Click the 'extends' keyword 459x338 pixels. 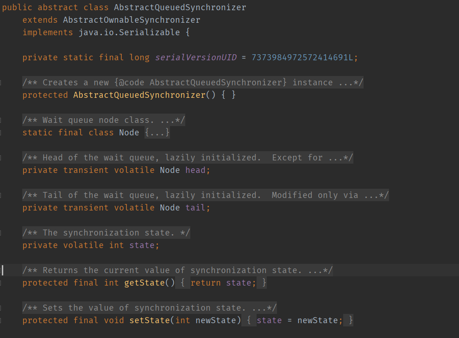tap(40, 20)
